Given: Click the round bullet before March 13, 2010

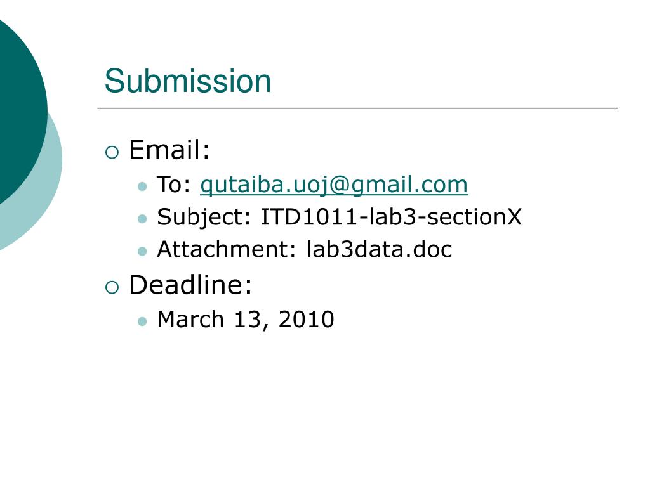Looking at the screenshot, I should 142,321.
